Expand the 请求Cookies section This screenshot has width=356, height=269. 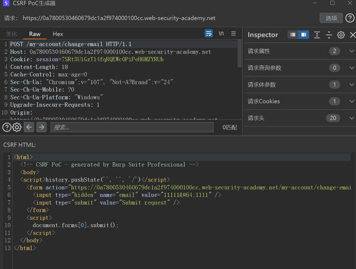click(352, 101)
